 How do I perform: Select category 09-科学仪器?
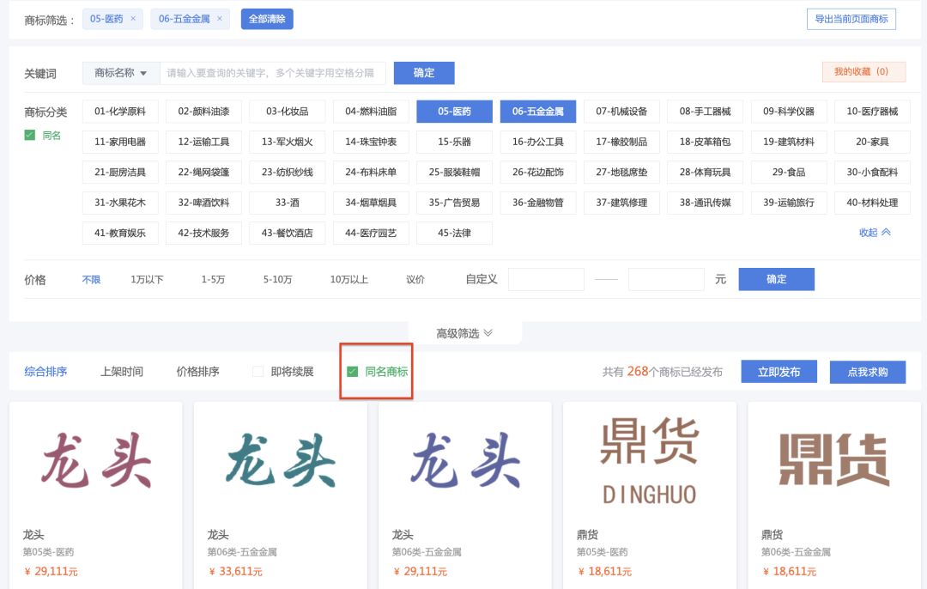click(x=789, y=111)
